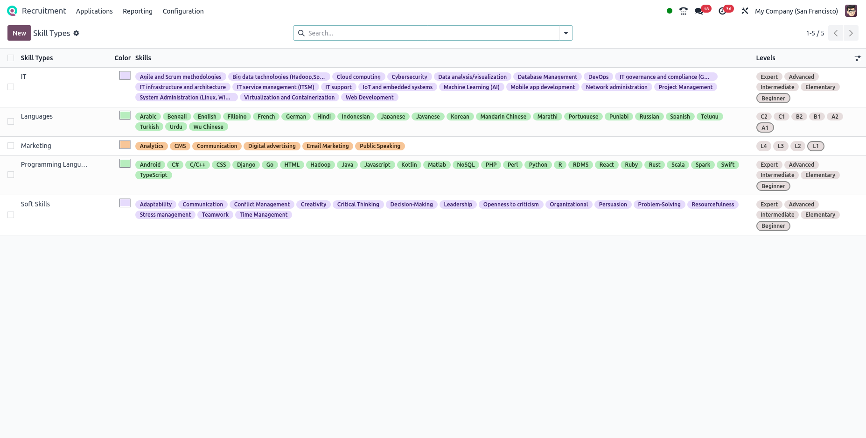Open the Skill Types gear actions menu
Screen dimensions: 866x438
coord(76,33)
